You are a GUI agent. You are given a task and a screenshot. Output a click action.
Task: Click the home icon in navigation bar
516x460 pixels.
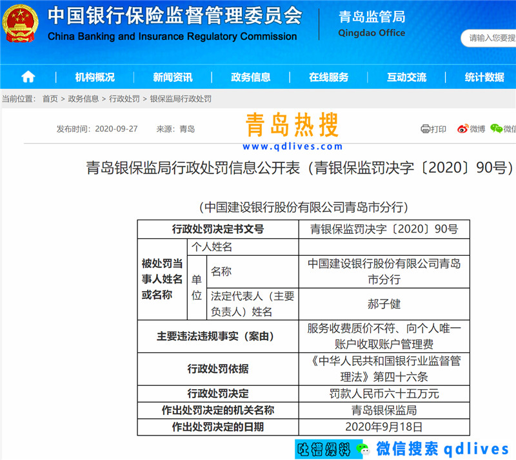tap(28, 77)
